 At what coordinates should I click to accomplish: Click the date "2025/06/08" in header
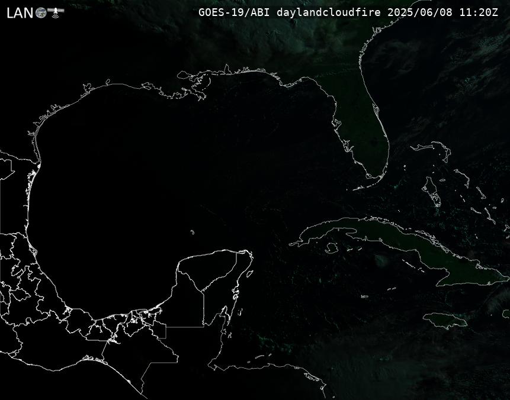pyautogui.click(x=420, y=12)
